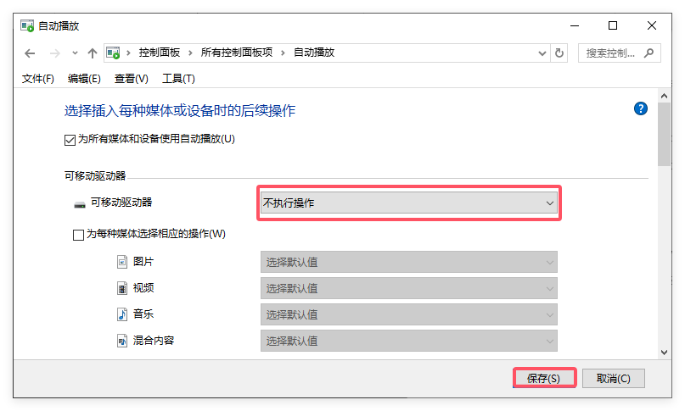
Task: Enable 为每种媒体选择相应的操作 checkbox
Action: (x=79, y=235)
